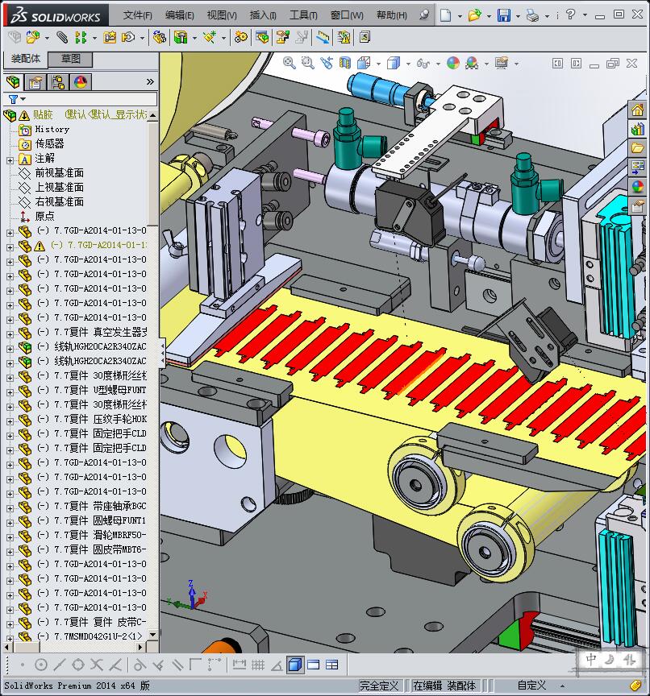Screen dimensions: 650x696
Task: Toggle the four-pane viewport icon in bottom toolbar
Action: coord(332,665)
